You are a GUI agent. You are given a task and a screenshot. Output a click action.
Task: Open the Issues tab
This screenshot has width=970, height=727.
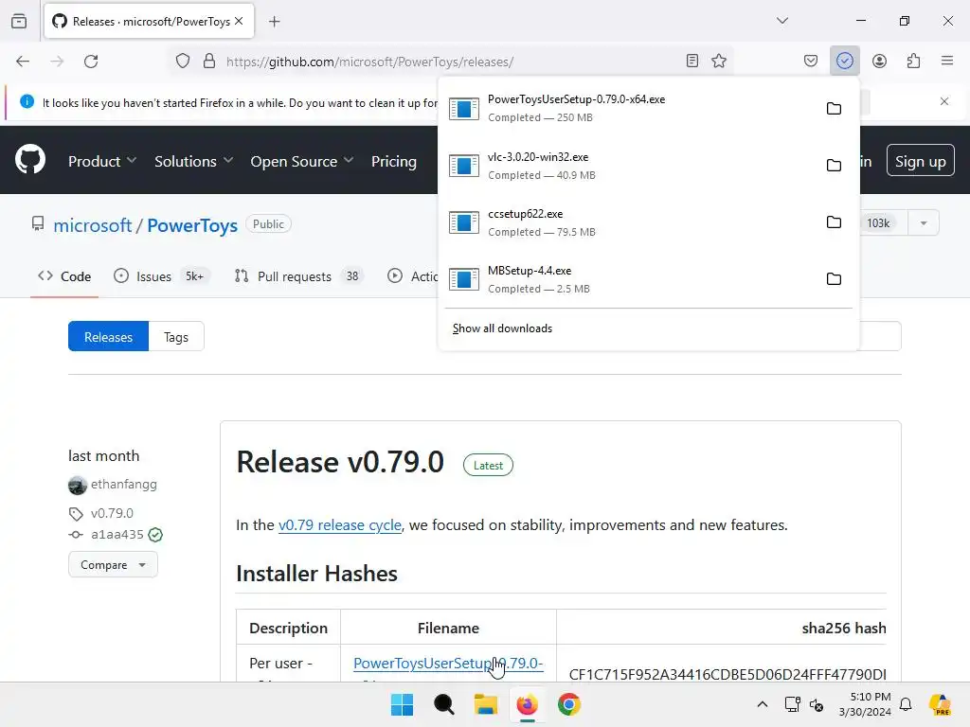pyautogui.click(x=161, y=276)
